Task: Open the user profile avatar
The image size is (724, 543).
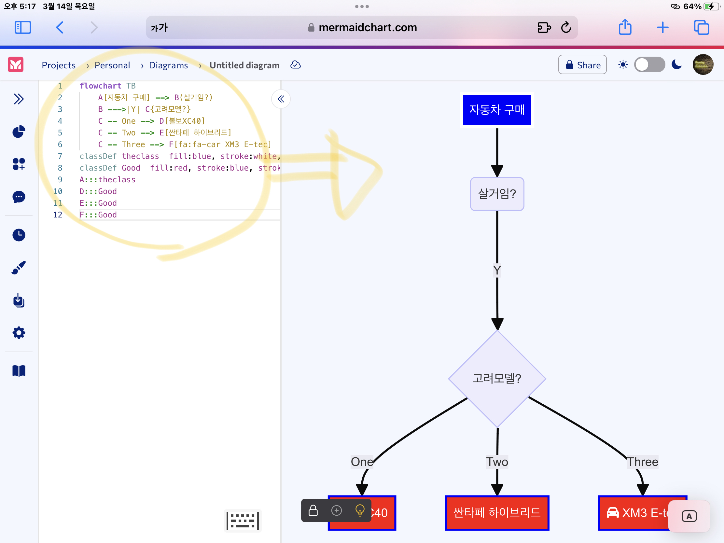Action: 703,64
